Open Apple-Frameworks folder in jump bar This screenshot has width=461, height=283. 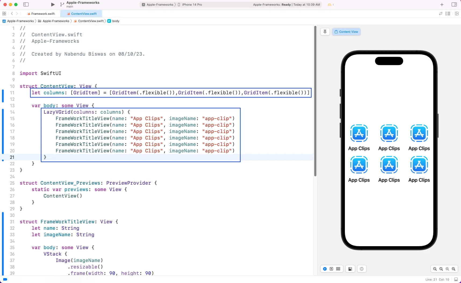pyautogui.click(x=53, y=21)
